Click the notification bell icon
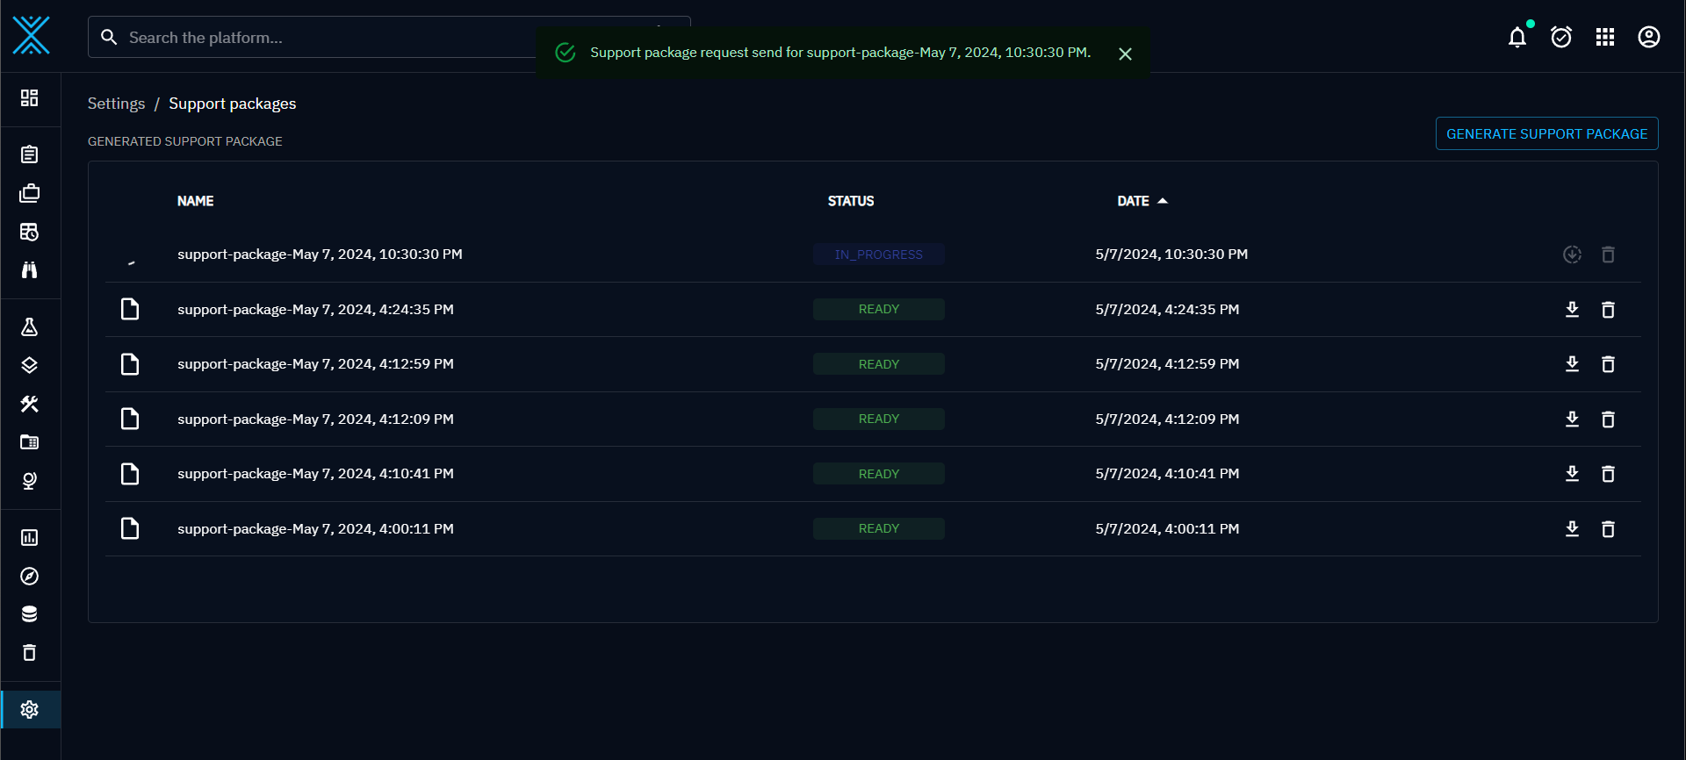This screenshot has height=760, width=1686. click(x=1517, y=37)
